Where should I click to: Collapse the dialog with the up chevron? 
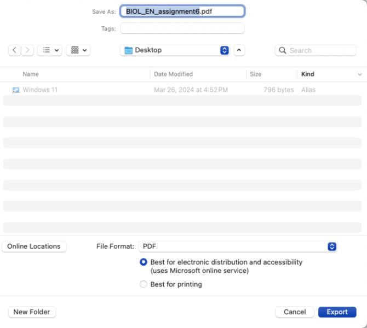(x=239, y=50)
